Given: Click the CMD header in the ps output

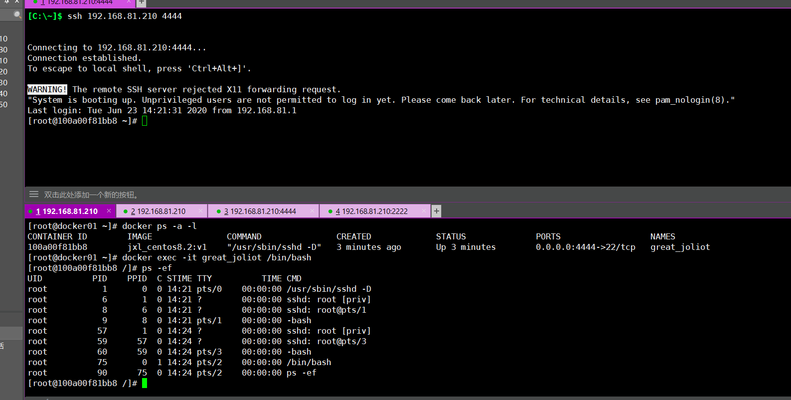Looking at the screenshot, I should (x=294, y=278).
